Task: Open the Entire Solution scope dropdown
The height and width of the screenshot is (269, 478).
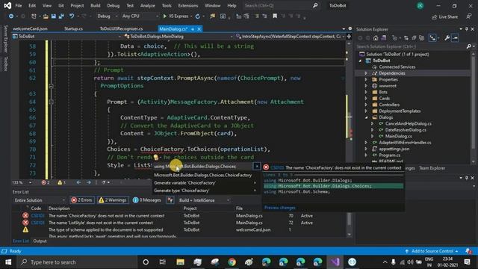Action: 40,200
